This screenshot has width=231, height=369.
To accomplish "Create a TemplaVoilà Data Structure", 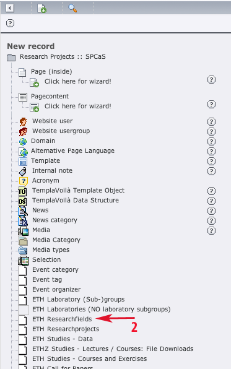I will [x=76, y=200].
